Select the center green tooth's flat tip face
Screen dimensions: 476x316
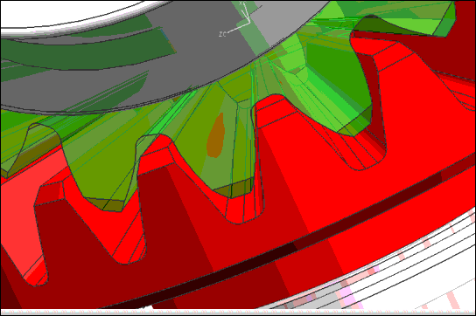click(233, 188)
